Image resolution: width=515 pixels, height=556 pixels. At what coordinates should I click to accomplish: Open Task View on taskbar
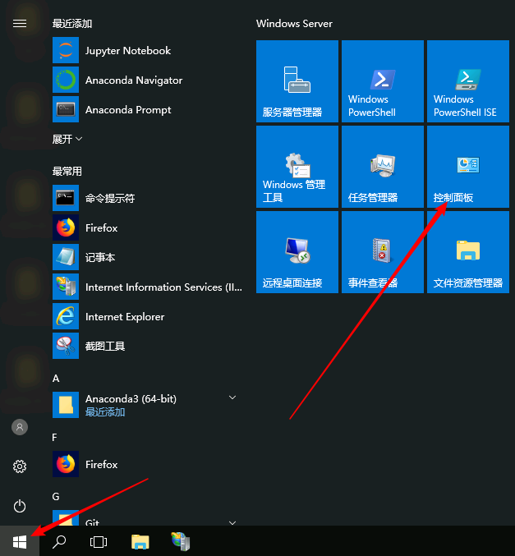pyautogui.click(x=99, y=542)
